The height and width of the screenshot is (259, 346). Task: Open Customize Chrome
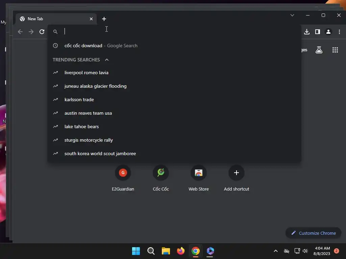(313, 233)
